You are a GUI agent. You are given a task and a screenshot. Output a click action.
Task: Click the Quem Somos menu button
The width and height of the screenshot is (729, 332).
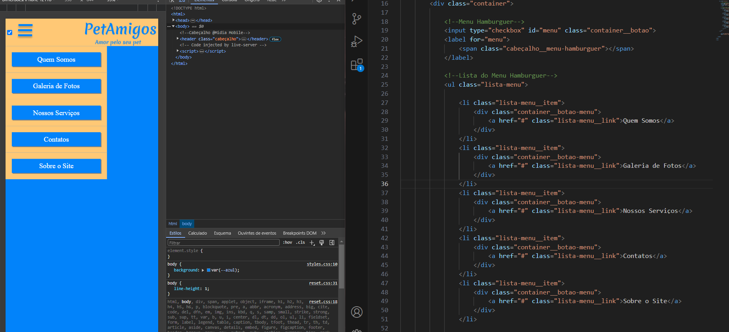(56, 59)
